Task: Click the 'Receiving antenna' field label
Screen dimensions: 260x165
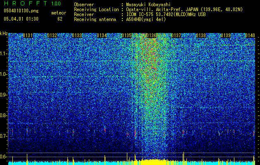Action: (x=95, y=19)
